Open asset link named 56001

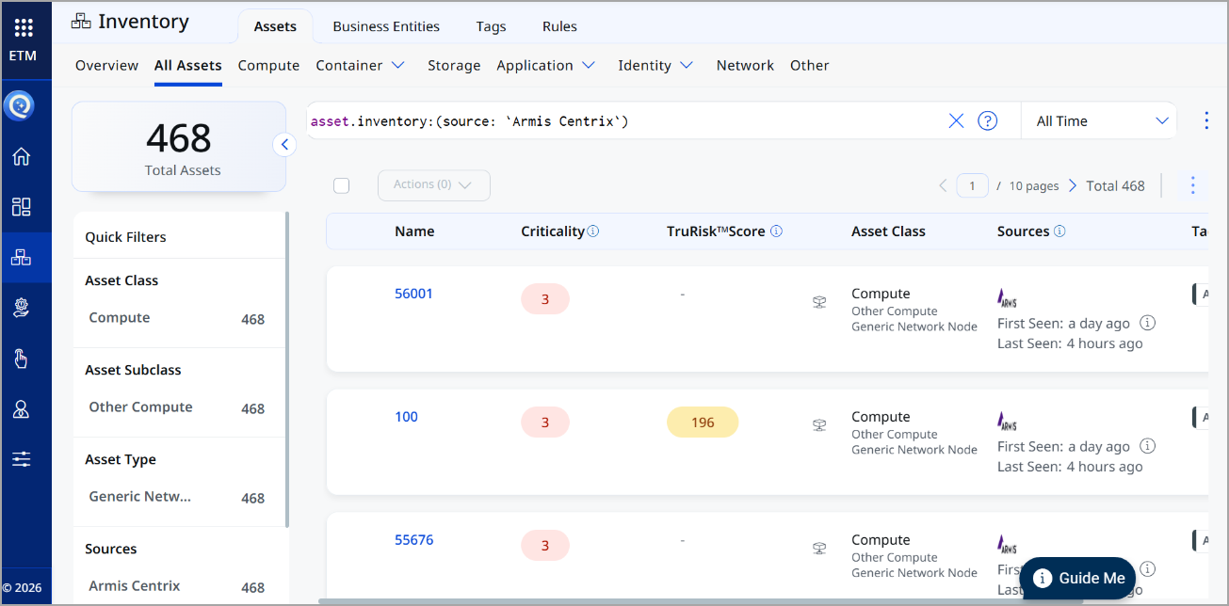[413, 294]
